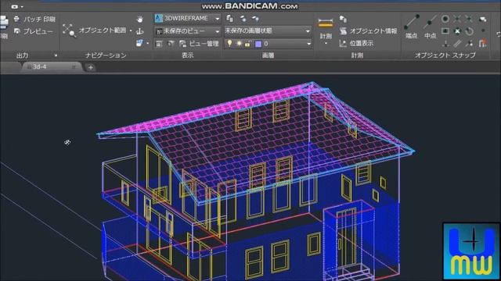Screen dimensions: 501x281
Task: Click the 計測 panel title
Action: (357, 55)
